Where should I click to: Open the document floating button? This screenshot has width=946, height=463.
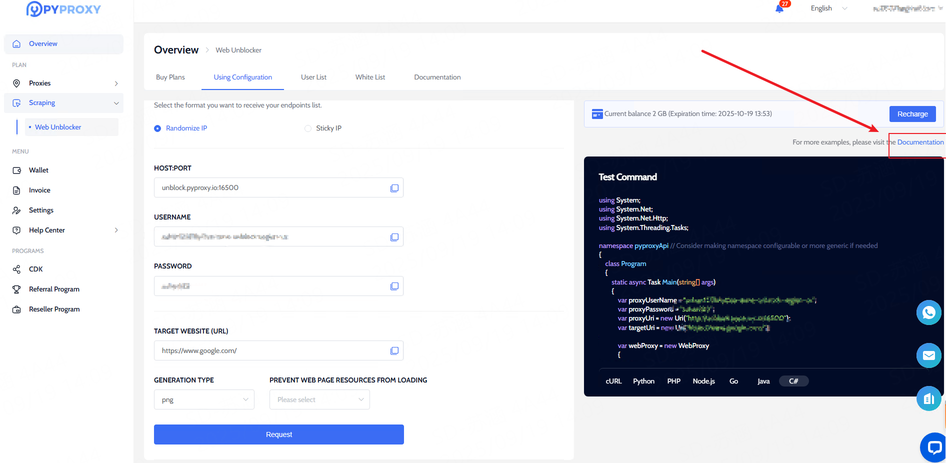pyautogui.click(x=929, y=398)
